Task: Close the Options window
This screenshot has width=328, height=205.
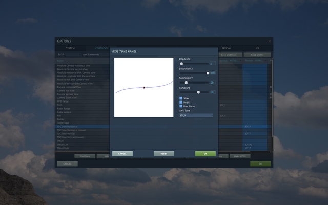Action: pos(270,41)
